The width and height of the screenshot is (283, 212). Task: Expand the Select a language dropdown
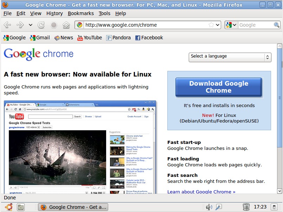click(x=230, y=57)
